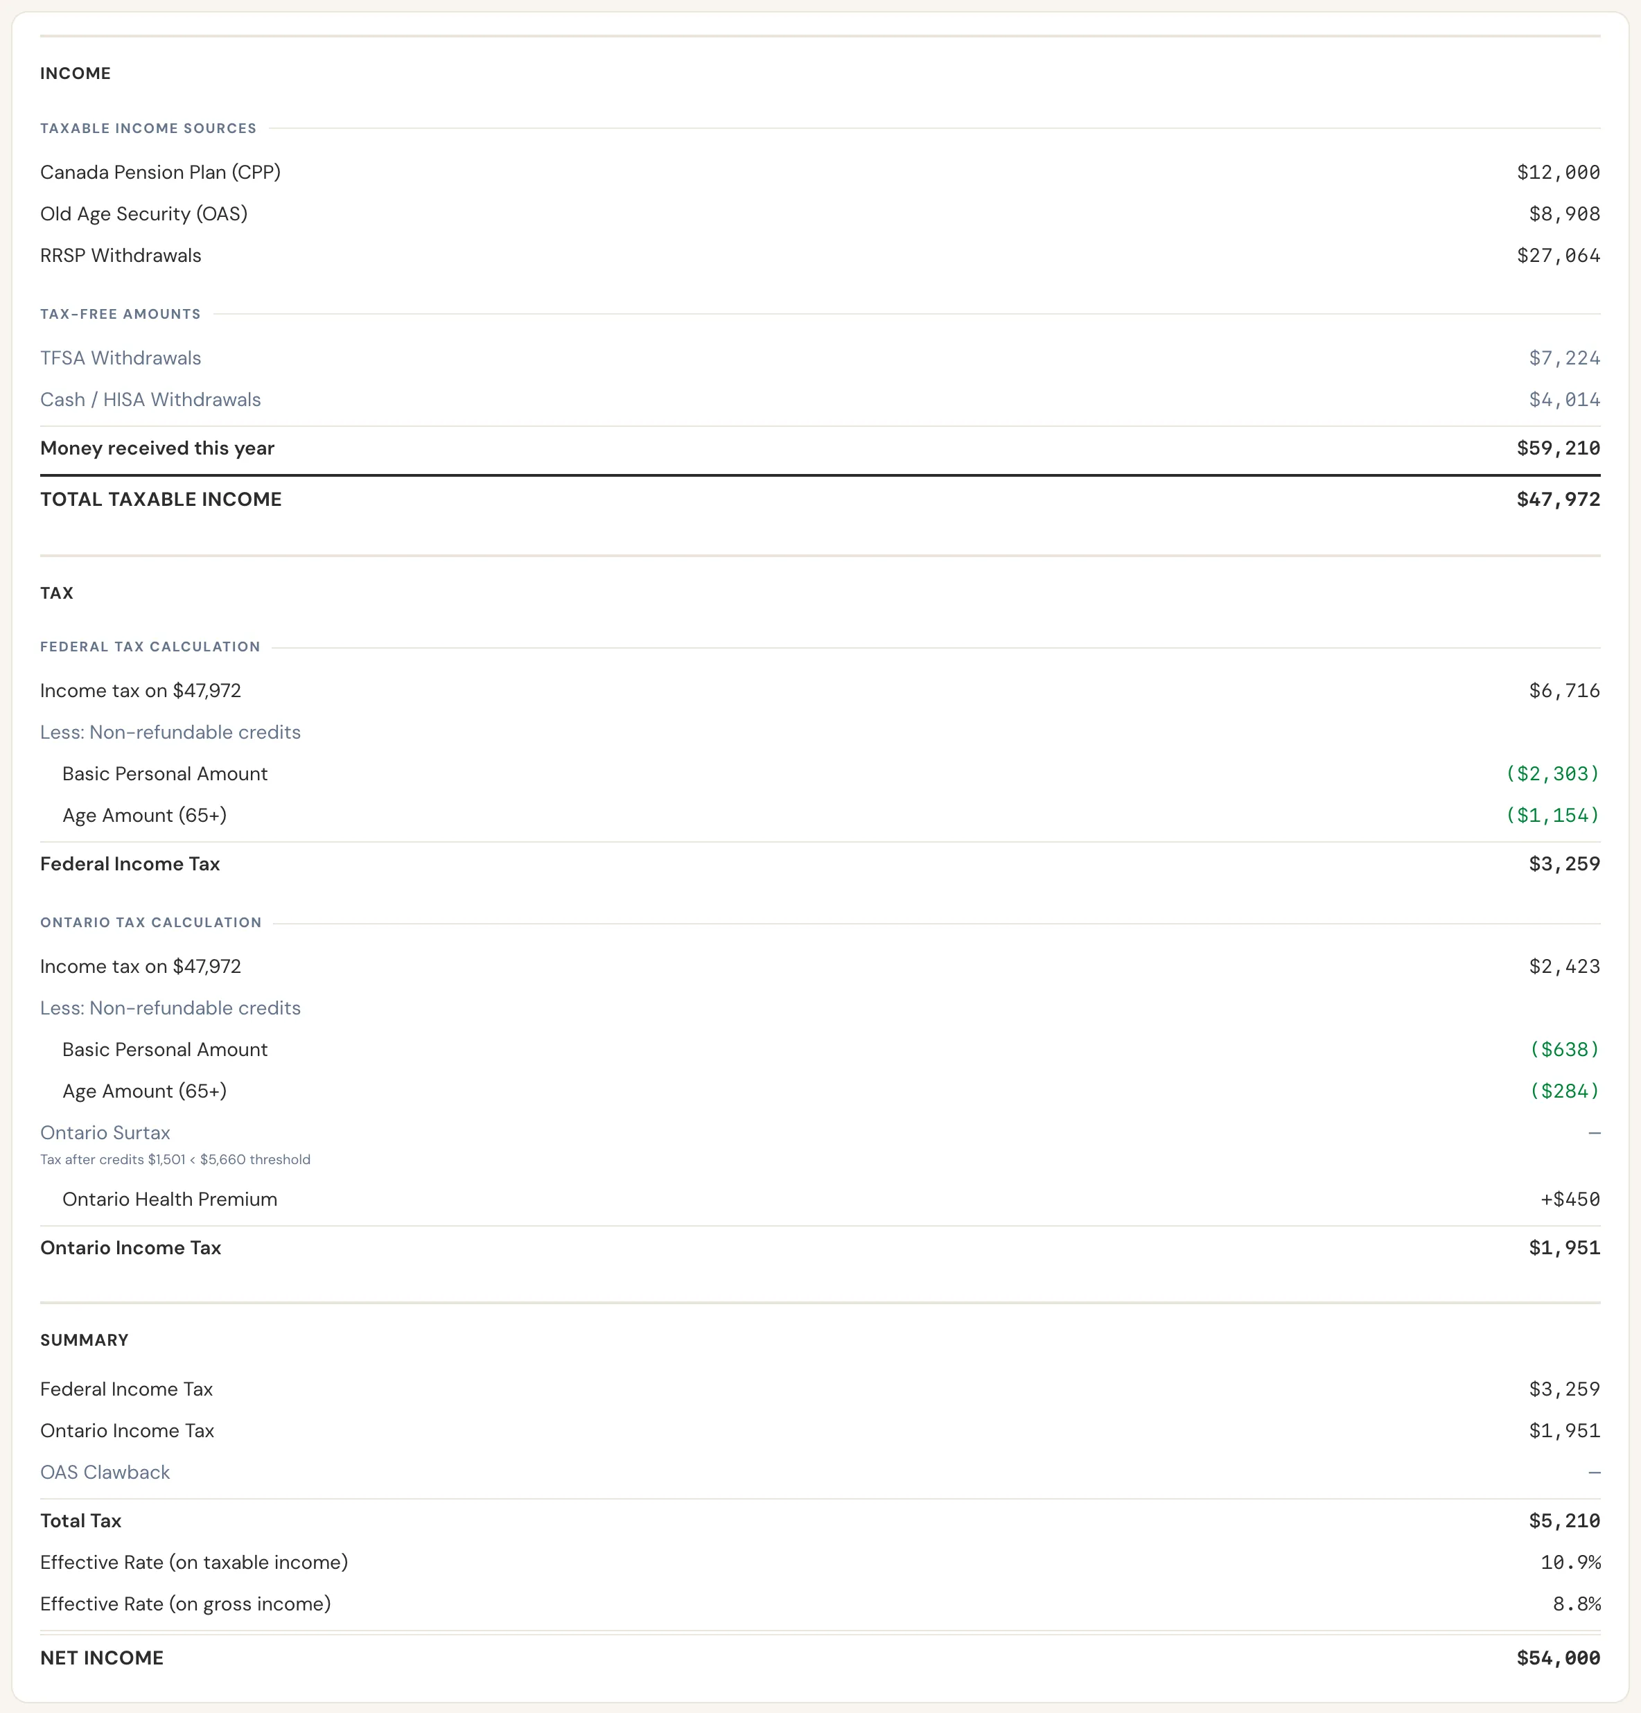Screen dimensions: 1641x1713
Task: Select the +$450 health premium value
Action: click(x=1570, y=1199)
